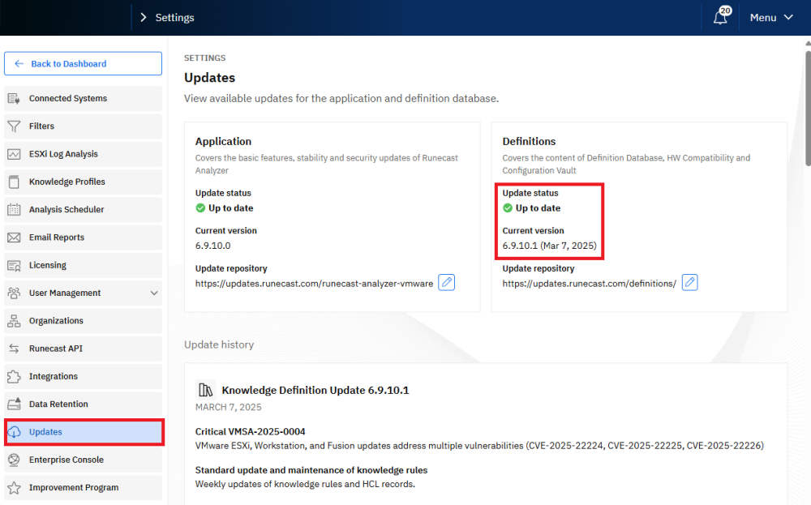Click the Updates cloud icon
Viewport: 811px width, 505px height.
[x=13, y=432]
